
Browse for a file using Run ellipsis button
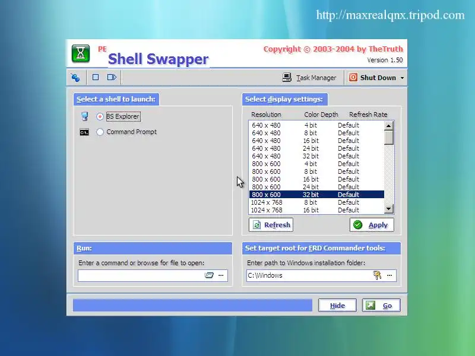[x=221, y=275]
